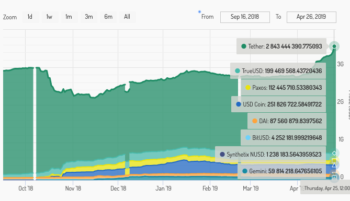Click the Synthetix NUSD dark blue dot

tap(222, 155)
